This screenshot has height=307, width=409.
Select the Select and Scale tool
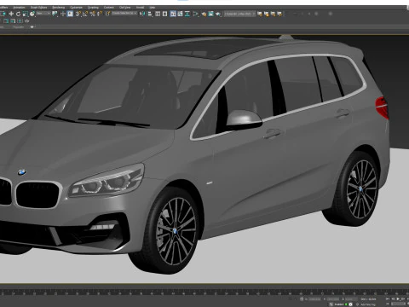click(x=25, y=14)
